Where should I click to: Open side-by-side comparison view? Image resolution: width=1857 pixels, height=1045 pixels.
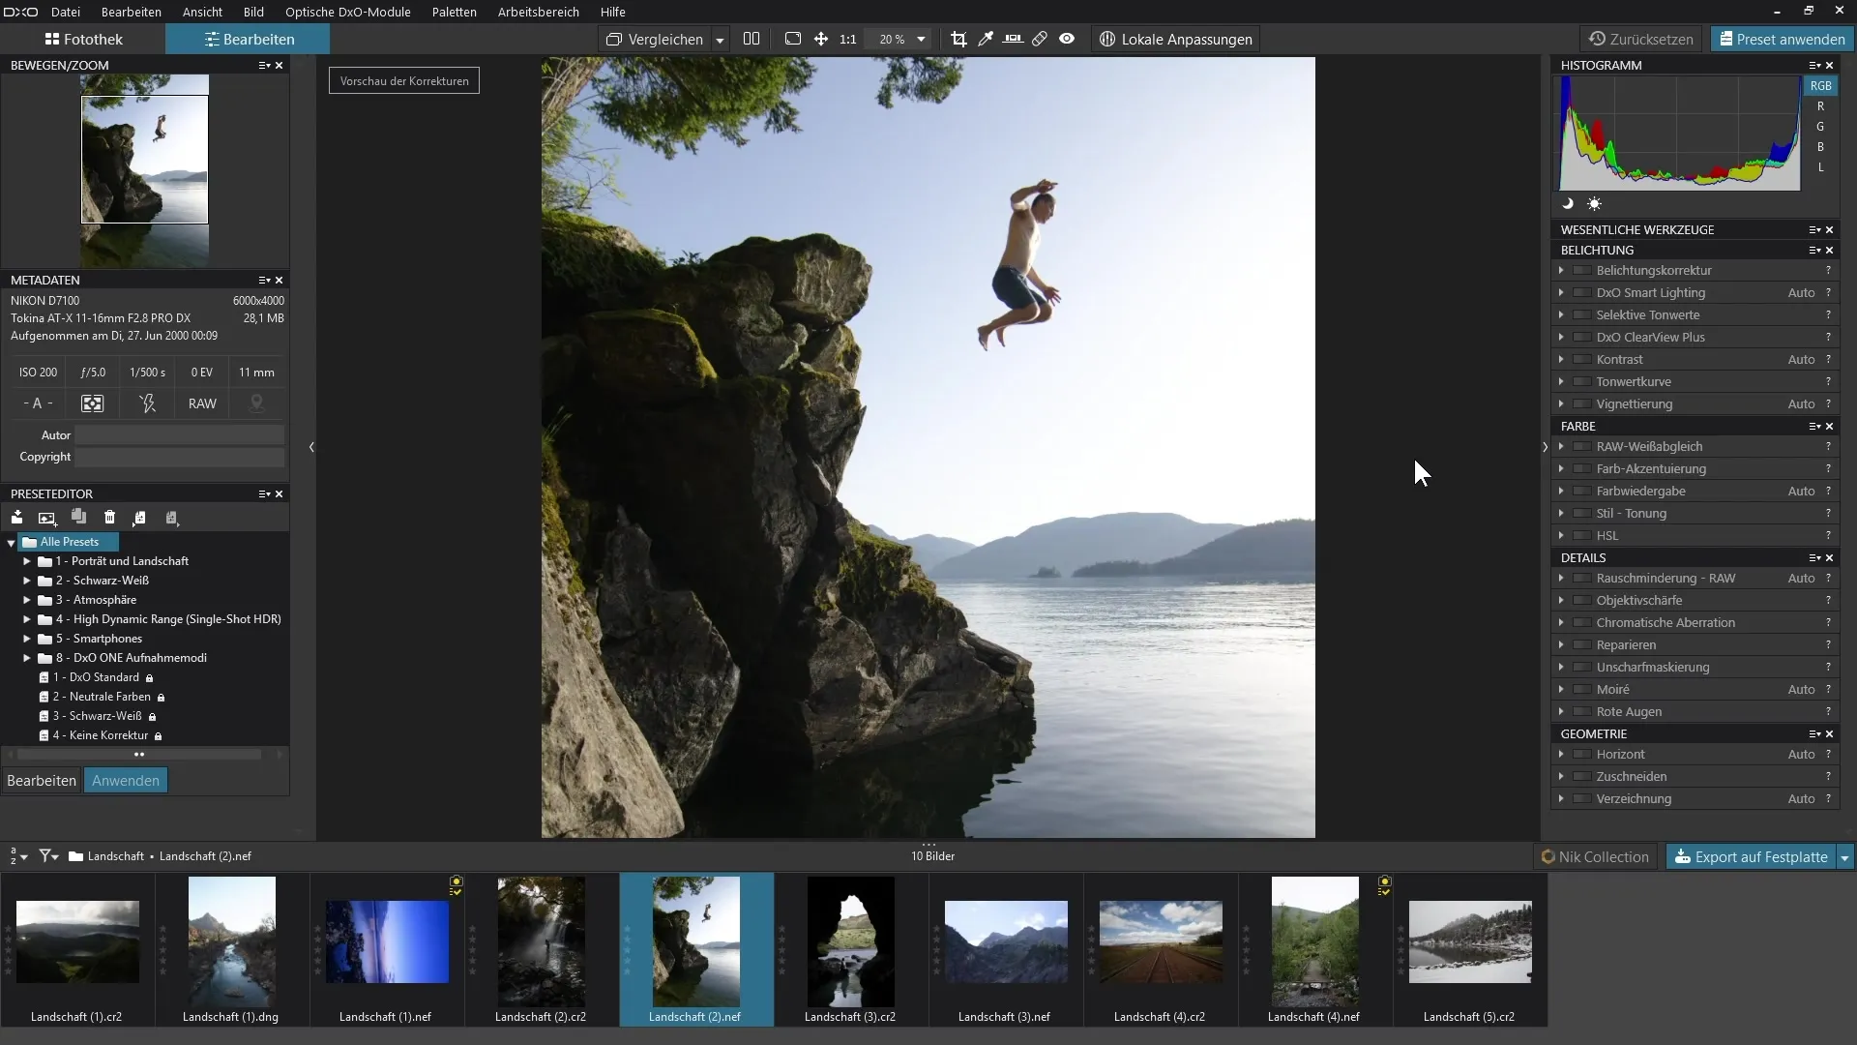(752, 39)
